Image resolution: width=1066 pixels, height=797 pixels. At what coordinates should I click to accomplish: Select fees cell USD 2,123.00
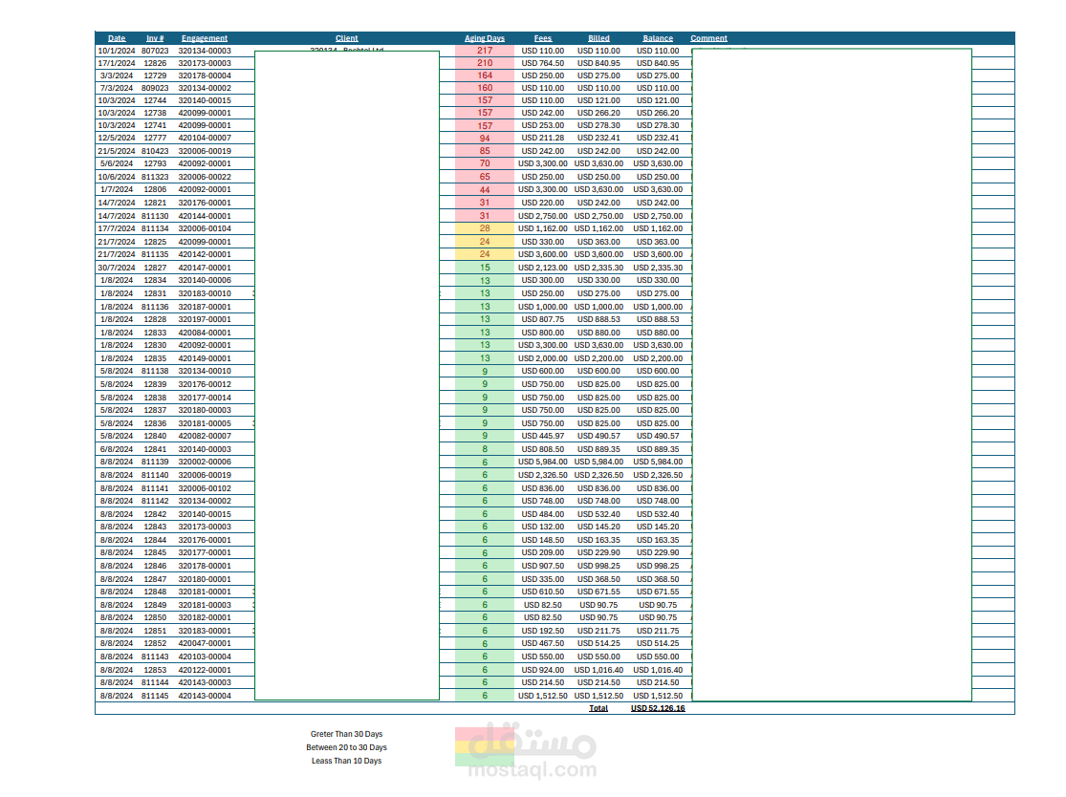(542, 268)
